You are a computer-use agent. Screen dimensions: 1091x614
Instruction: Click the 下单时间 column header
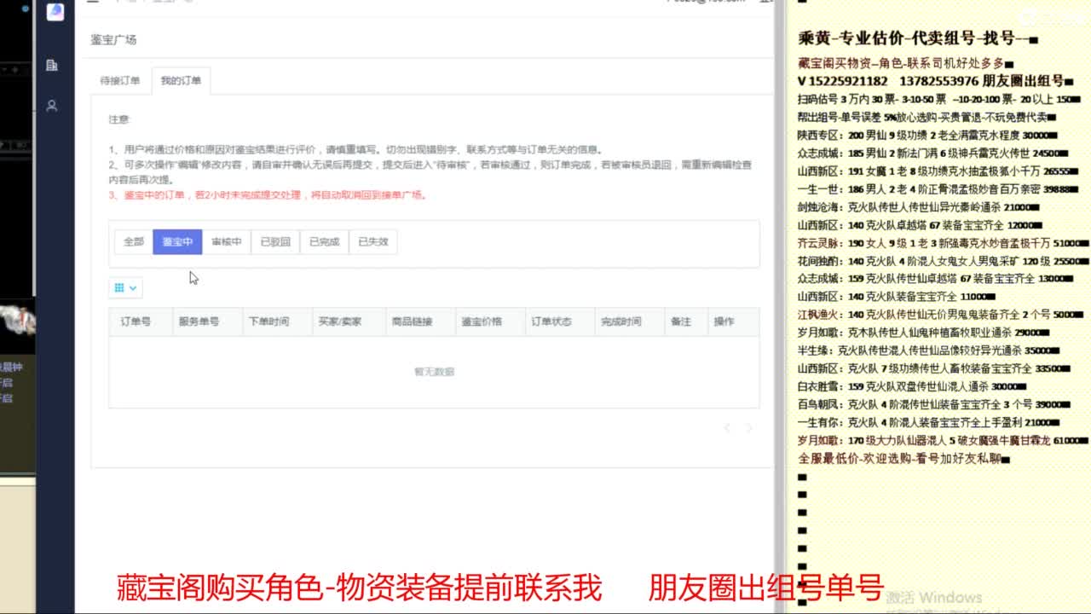pos(268,321)
